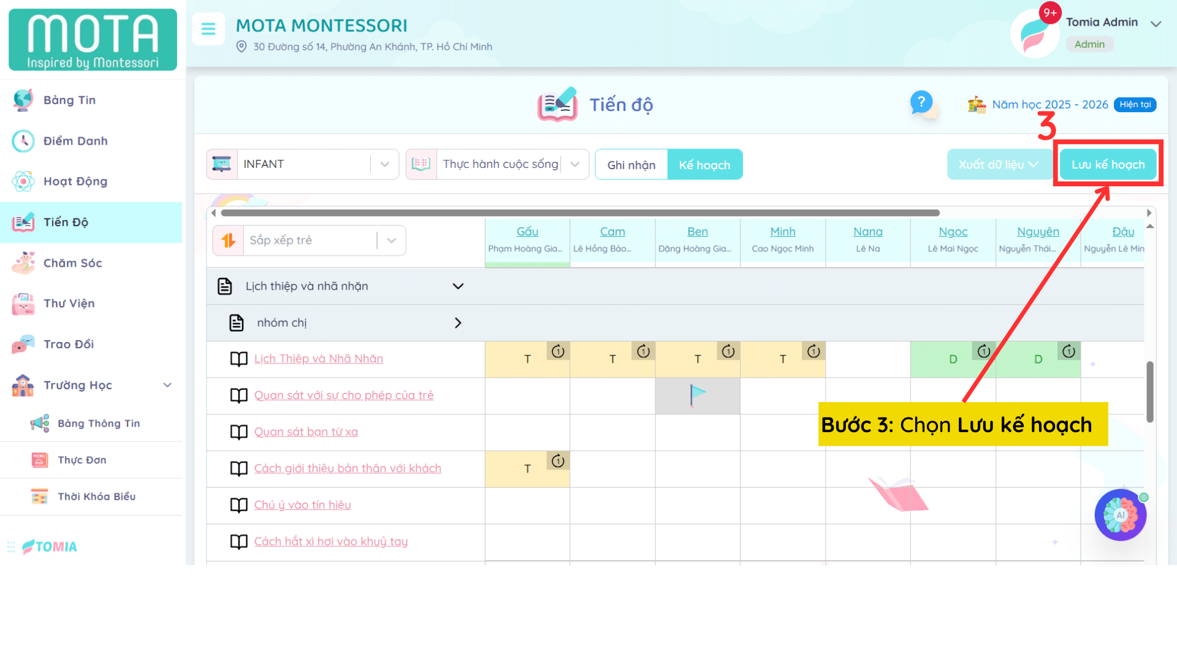Click the horizontal scrollbar above the student columns
The width and height of the screenshot is (1177, 662).
click(580, 213)
